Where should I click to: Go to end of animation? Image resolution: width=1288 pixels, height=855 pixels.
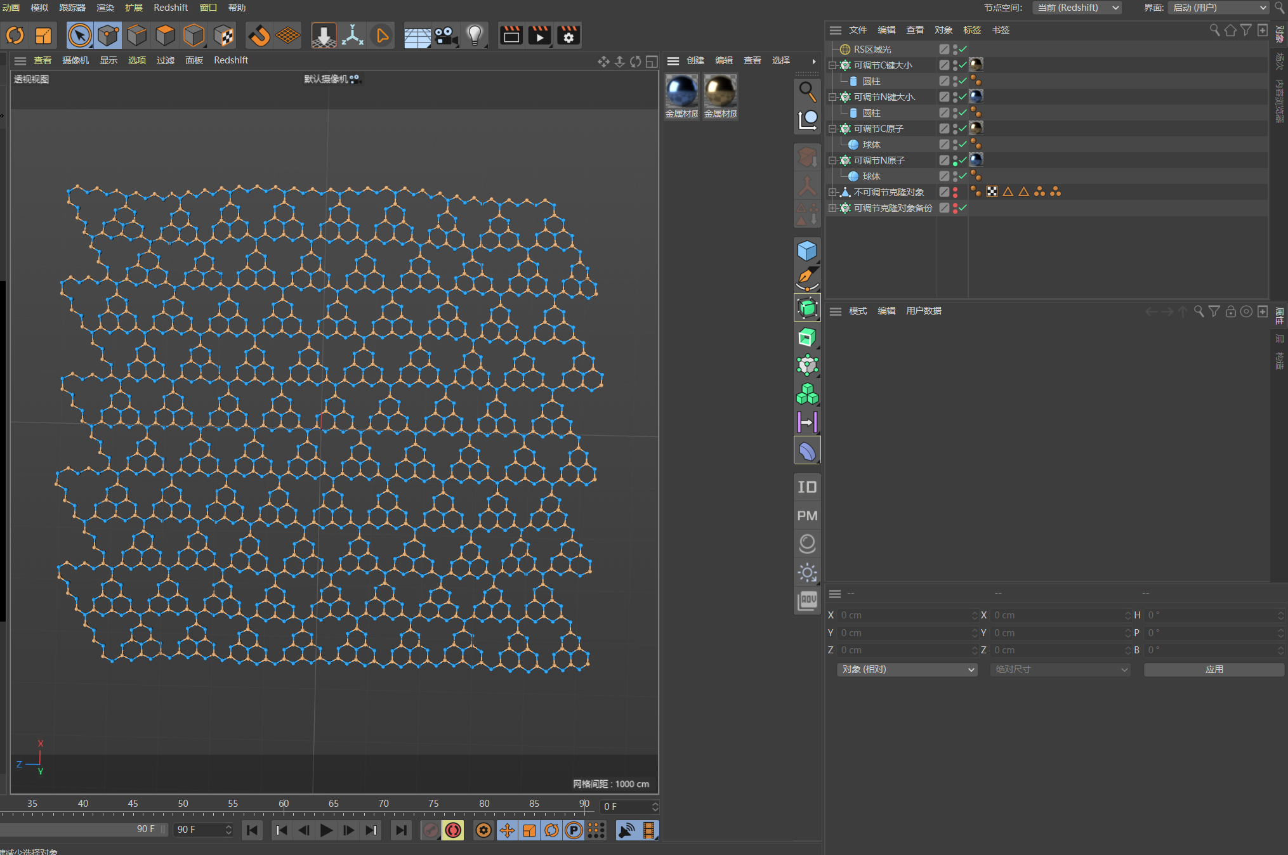tap(401, 830)
